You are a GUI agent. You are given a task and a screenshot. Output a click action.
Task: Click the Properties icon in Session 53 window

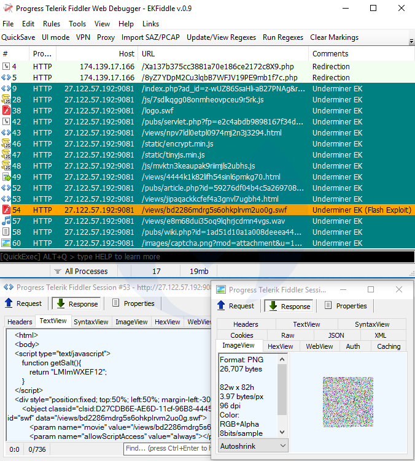click(116, 303)
